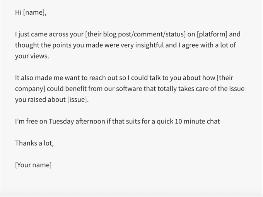Viewport: 263px width, 197px height.
Task: Click the word 'afternoon' in scheduling line
Action: tap(90, 121)
